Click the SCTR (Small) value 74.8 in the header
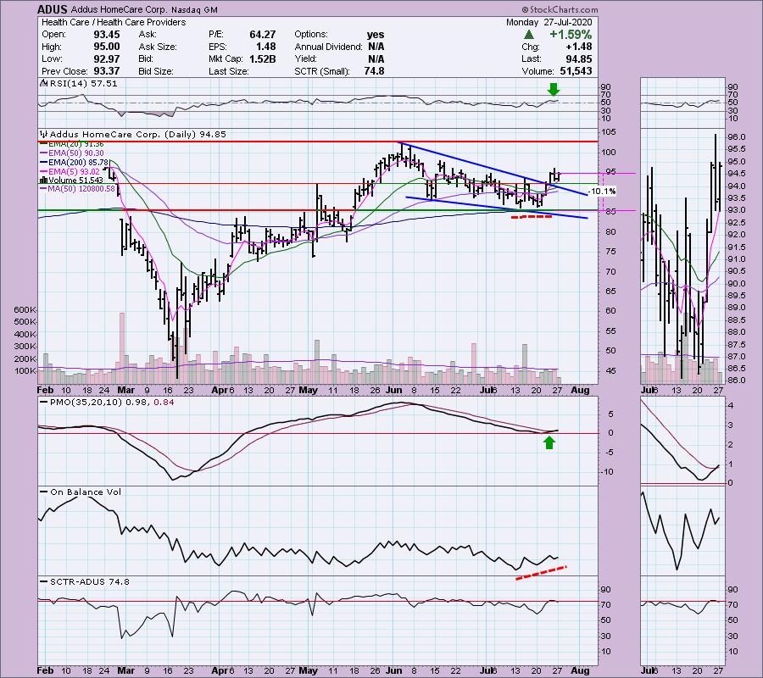 tap(374, 71)
